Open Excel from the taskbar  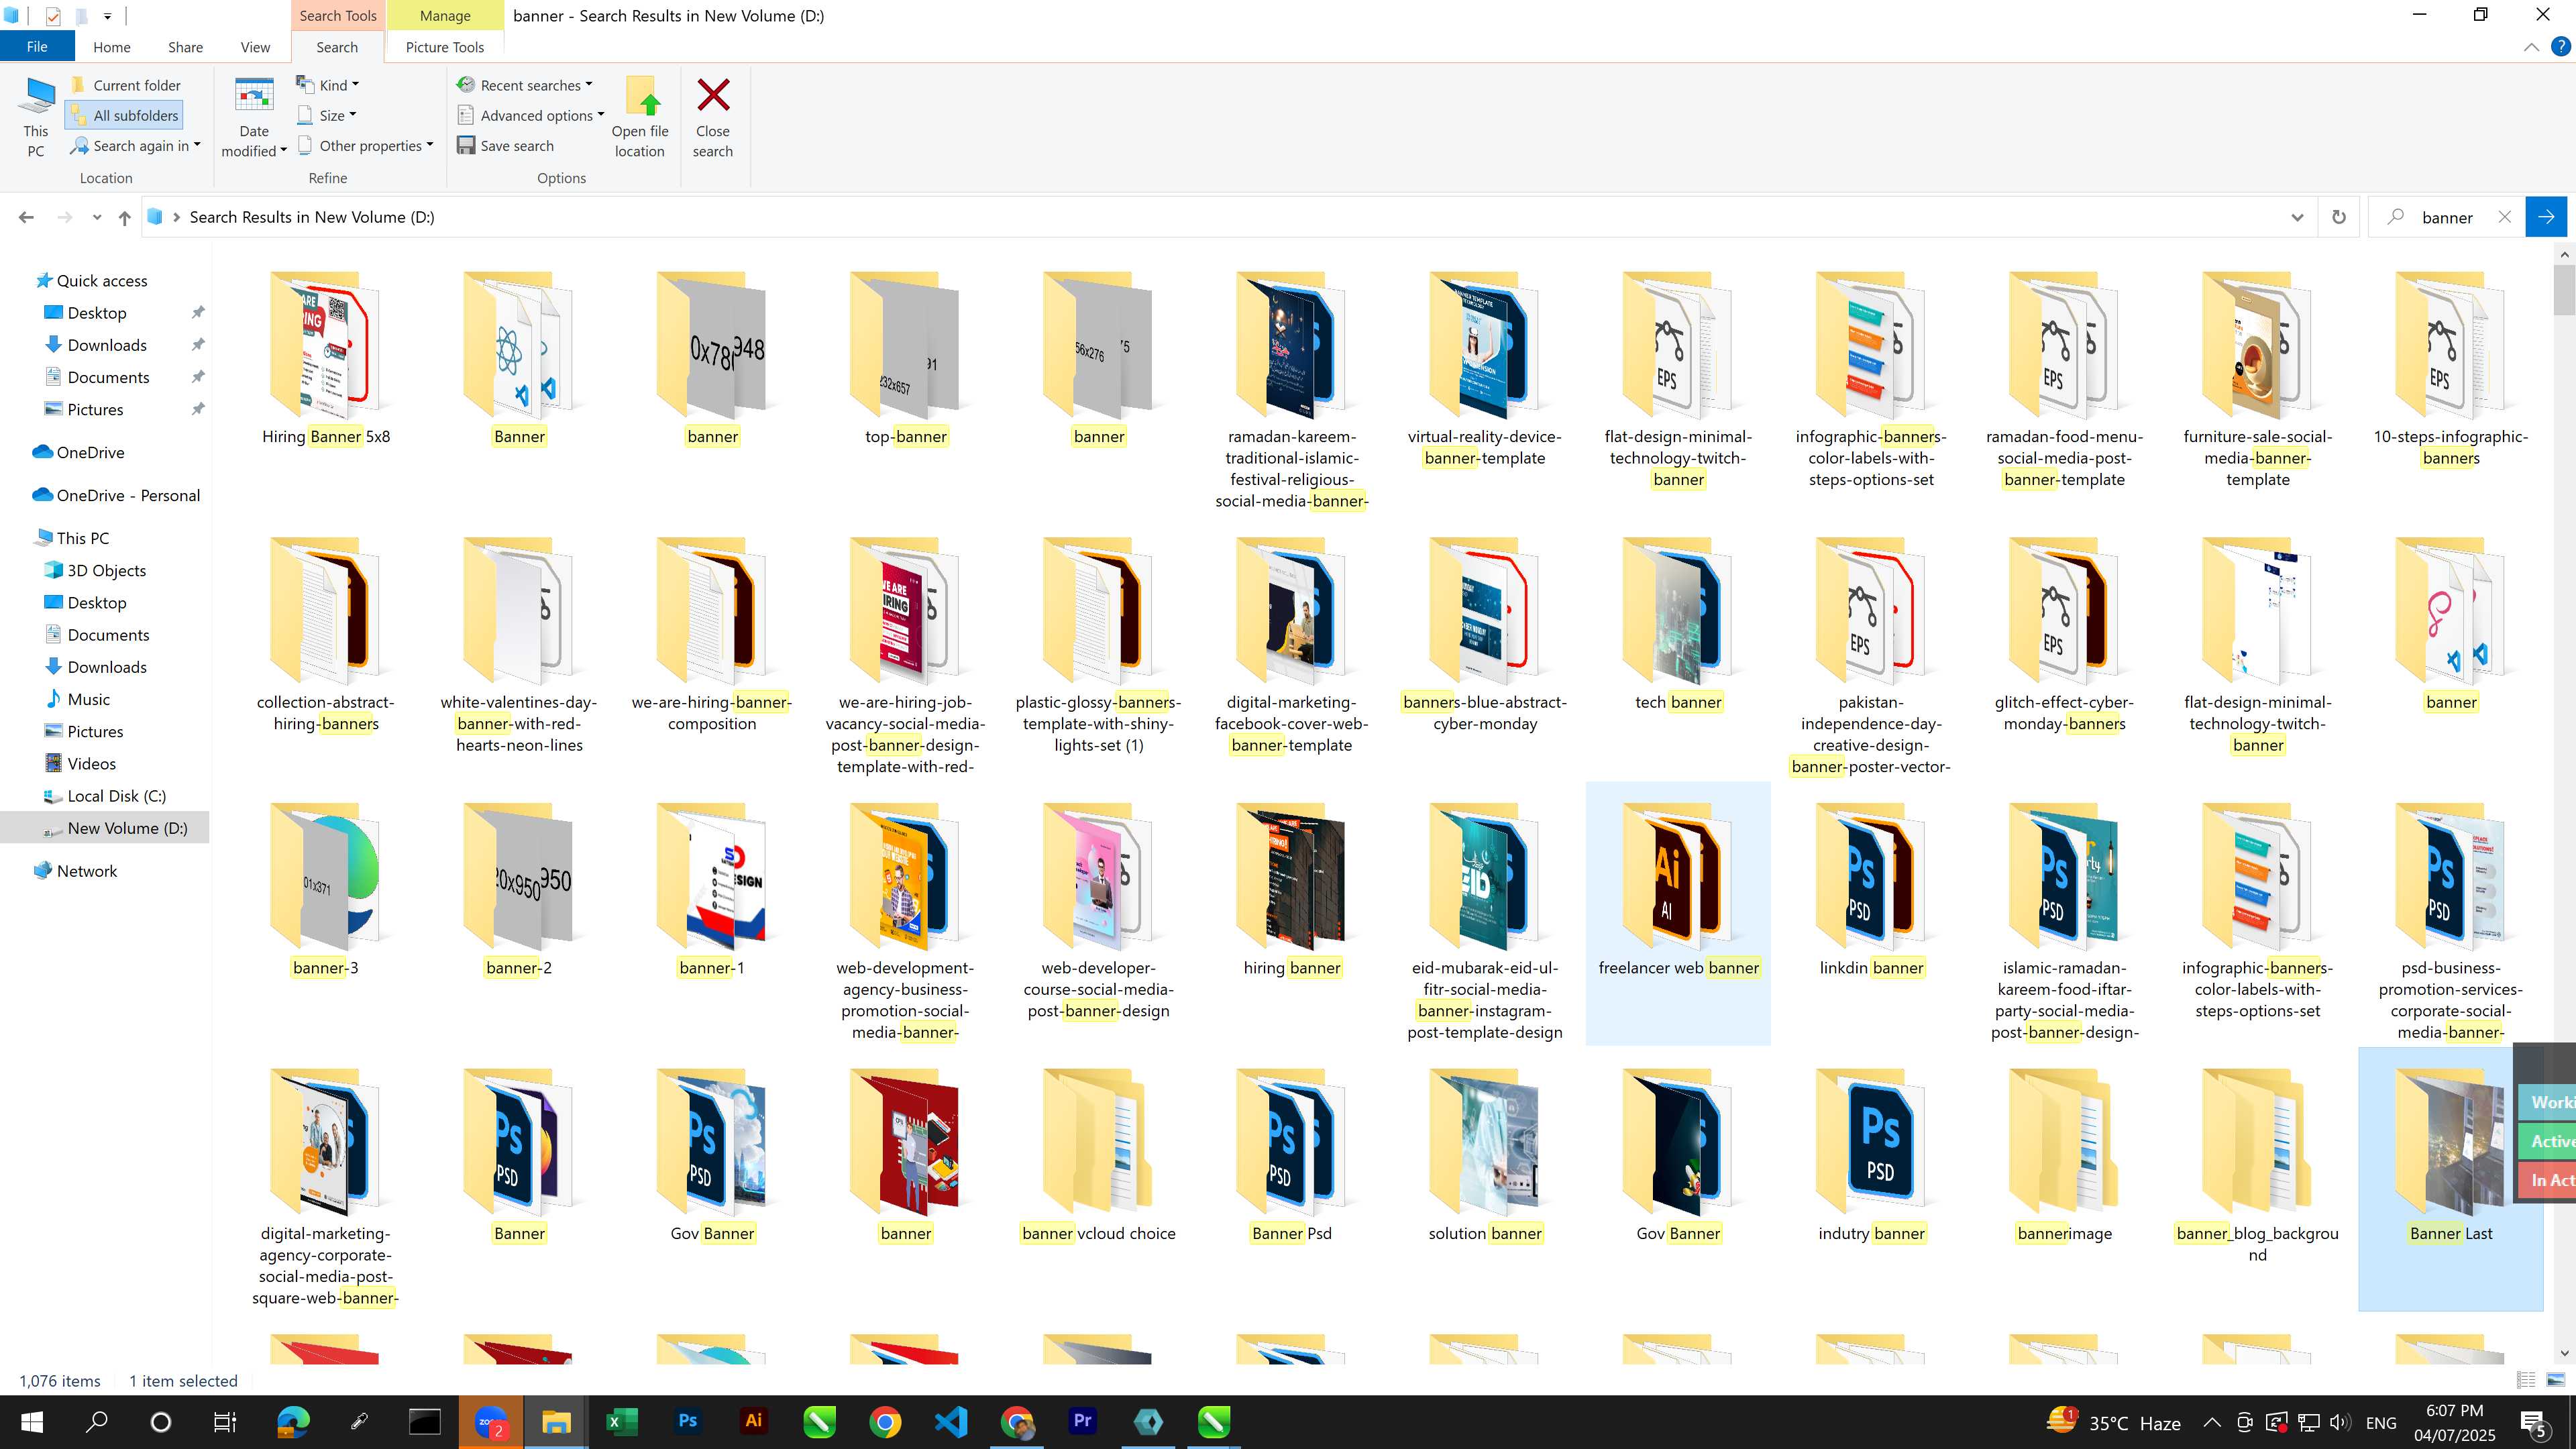click(x=621, y=1422)
